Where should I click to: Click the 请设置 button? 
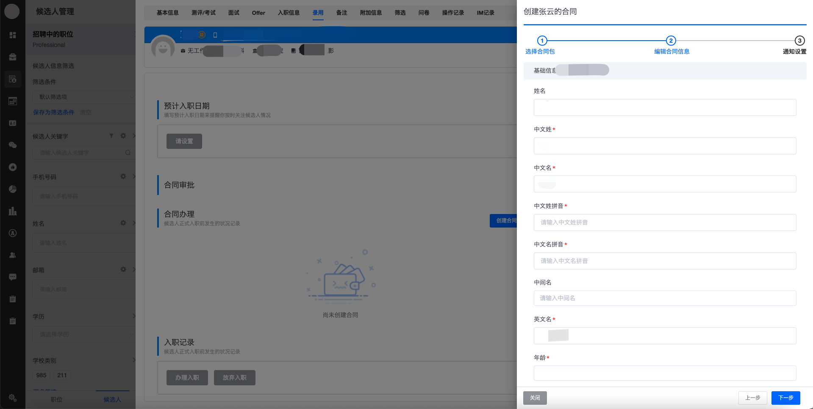click(x=184, y=141)
